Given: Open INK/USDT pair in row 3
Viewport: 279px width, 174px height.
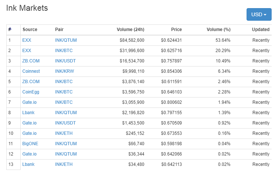Looking at the screenshot, I should point(65,61).
